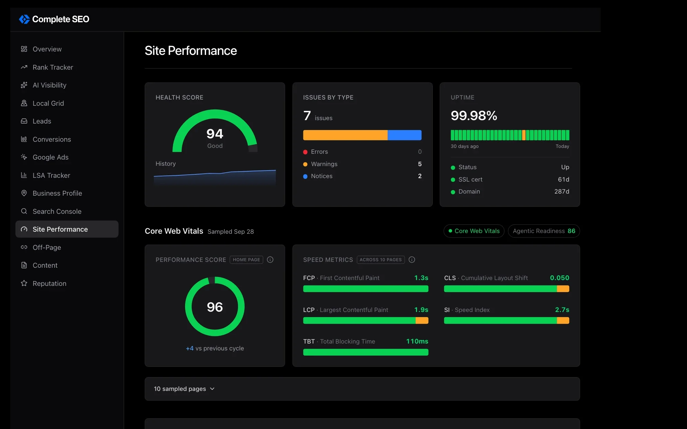Viewport: 687px width, 429px height.
Task: Open the Google Ads page
Action: (x=67, y=157)
